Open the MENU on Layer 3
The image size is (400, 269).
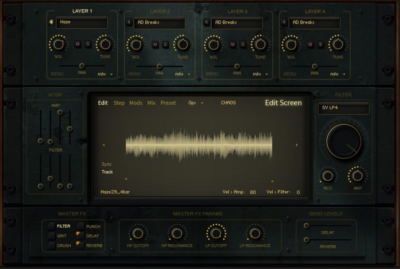(x=212, y=73)
